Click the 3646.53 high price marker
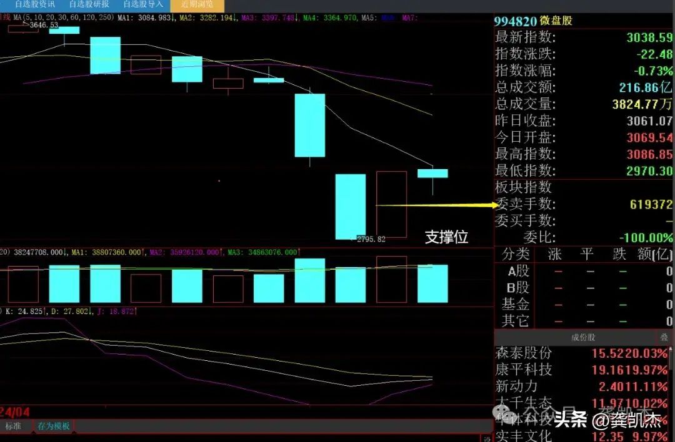 coord(43,25)
